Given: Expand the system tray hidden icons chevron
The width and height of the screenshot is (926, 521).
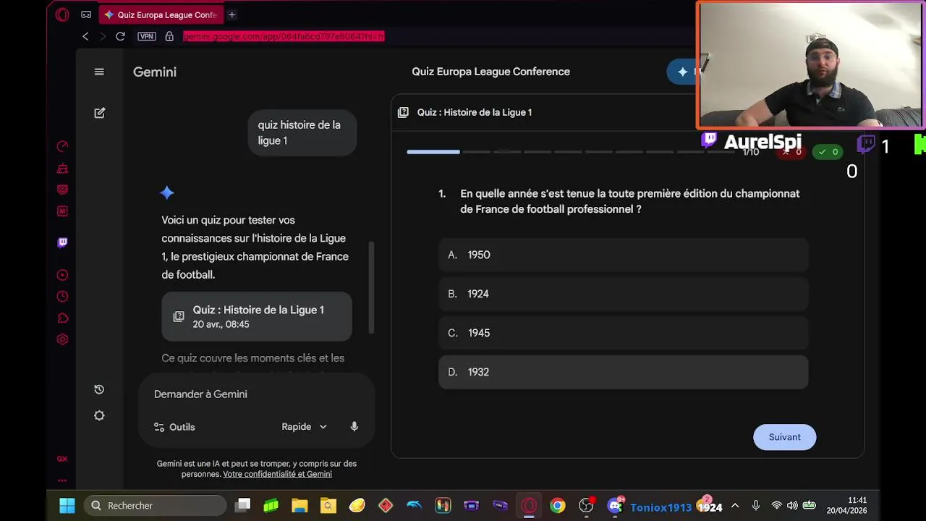Looking at the screenshot, I should pos(735,506).
